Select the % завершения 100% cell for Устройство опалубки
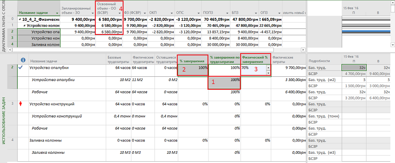 (x=193, y=70)
